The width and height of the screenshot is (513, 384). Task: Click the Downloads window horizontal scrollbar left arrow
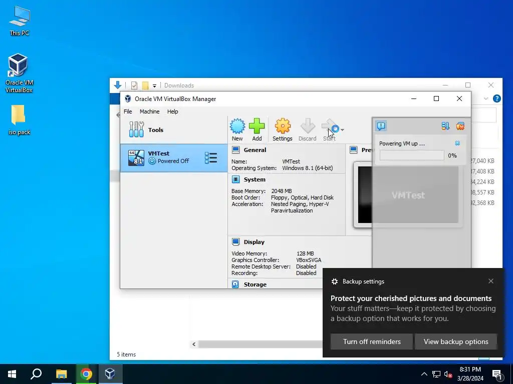(194, 344)
